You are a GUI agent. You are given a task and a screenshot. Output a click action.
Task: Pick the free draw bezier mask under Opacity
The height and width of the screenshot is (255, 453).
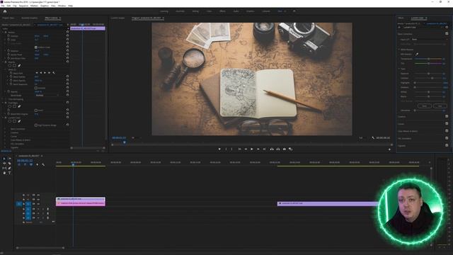point(19,66)
